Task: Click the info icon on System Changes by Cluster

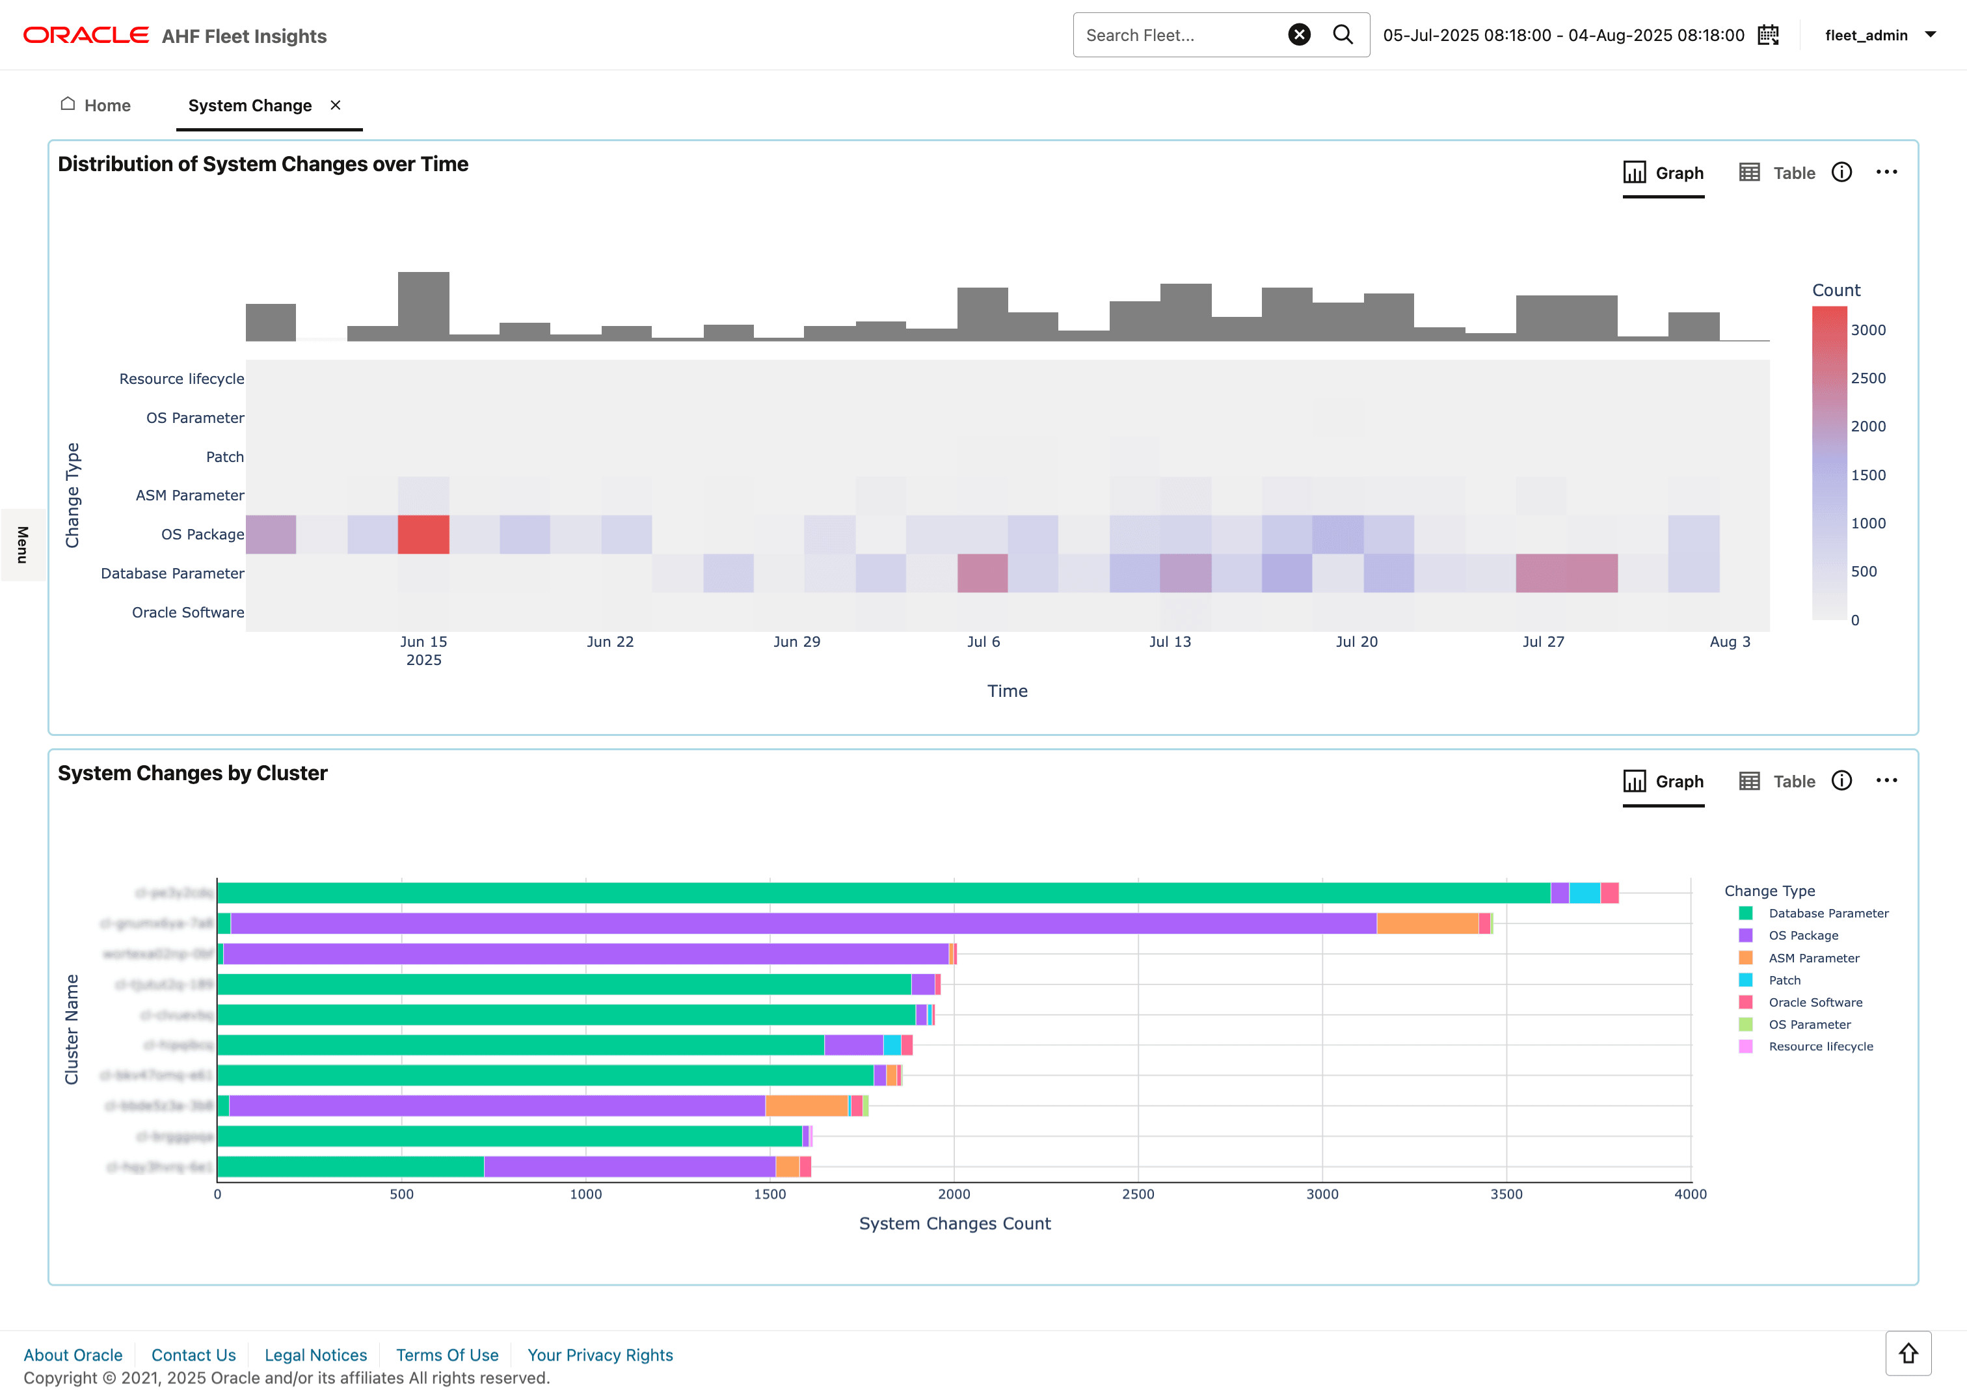Action: (1842, 780)
